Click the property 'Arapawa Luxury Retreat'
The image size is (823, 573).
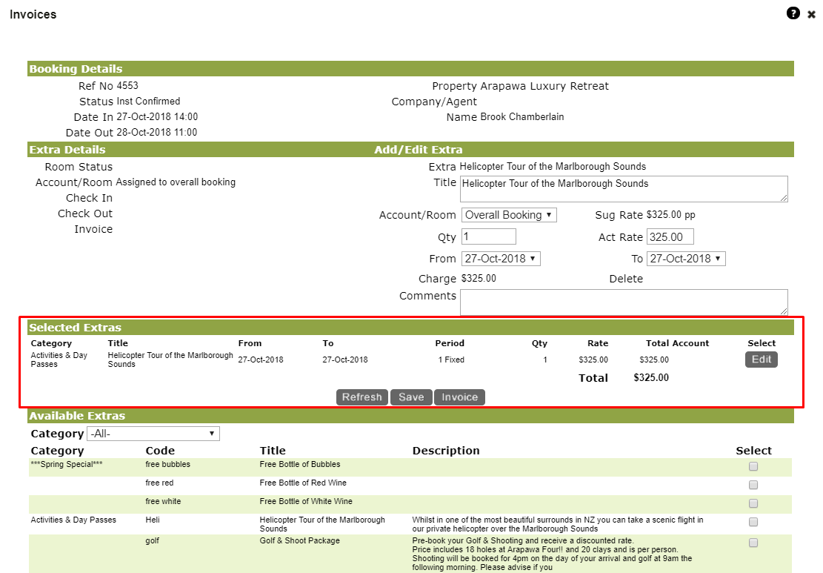[544, 86]
